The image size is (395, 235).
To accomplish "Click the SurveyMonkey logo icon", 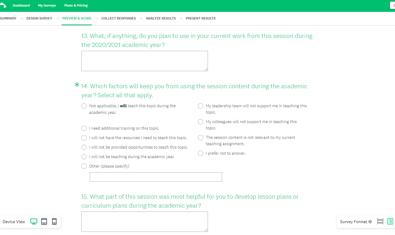I will pyautogui.click(x=3, y=5).
